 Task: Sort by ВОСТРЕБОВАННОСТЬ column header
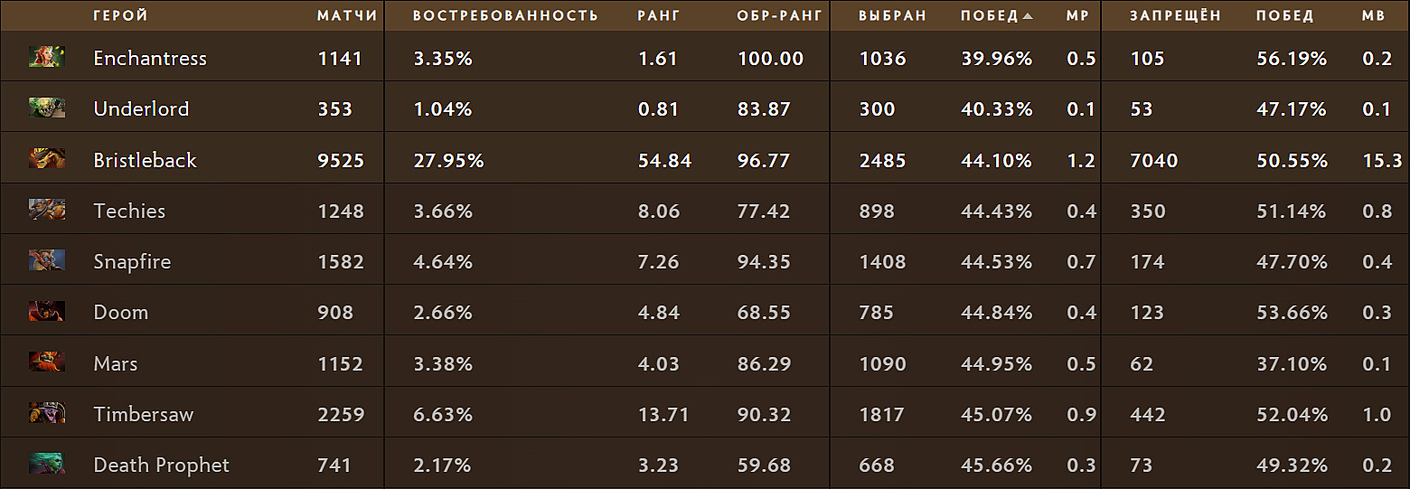point(505,16)
